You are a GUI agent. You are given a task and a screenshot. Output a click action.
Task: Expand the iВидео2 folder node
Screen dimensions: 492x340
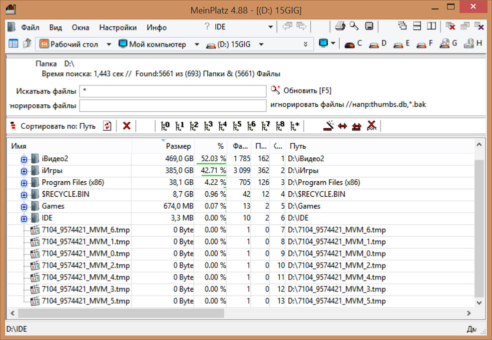click(x=24, y=159)
